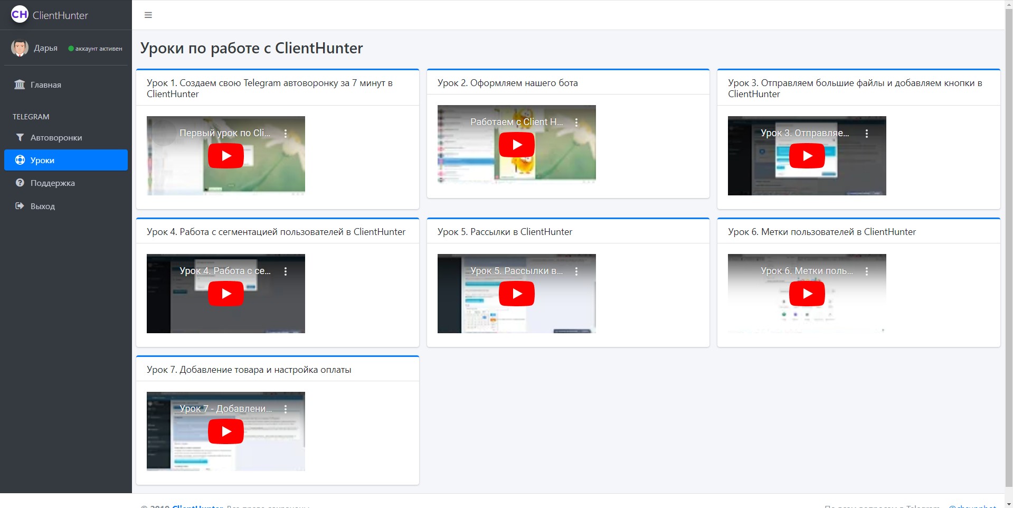Viewport: 1013px width, 508px height.
Task: Click the ClientHunter CH logo icon
Action: tap(20, 14)
